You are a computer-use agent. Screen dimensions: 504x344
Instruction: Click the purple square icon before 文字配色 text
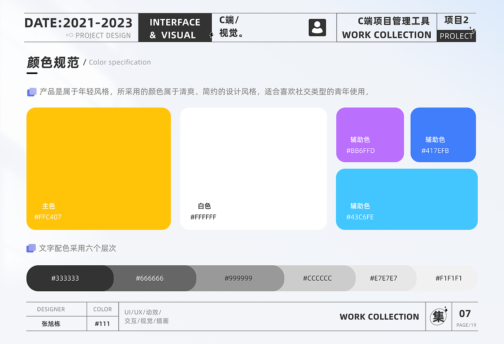31,248
